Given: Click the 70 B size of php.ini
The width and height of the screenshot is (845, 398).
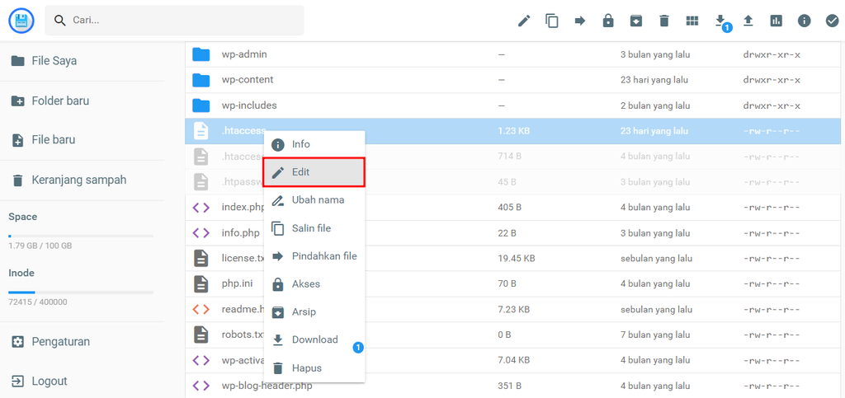Looking at the screenshot, I should coord(507,283).
